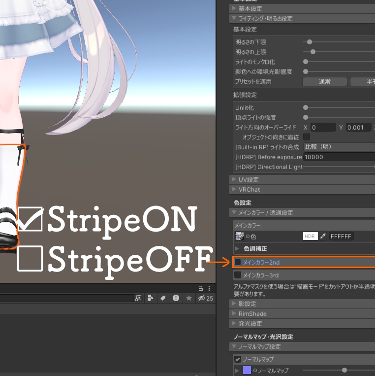Adjust the 頂点ライトの強度 slider
375x376 pixels.
coord(306,117)
